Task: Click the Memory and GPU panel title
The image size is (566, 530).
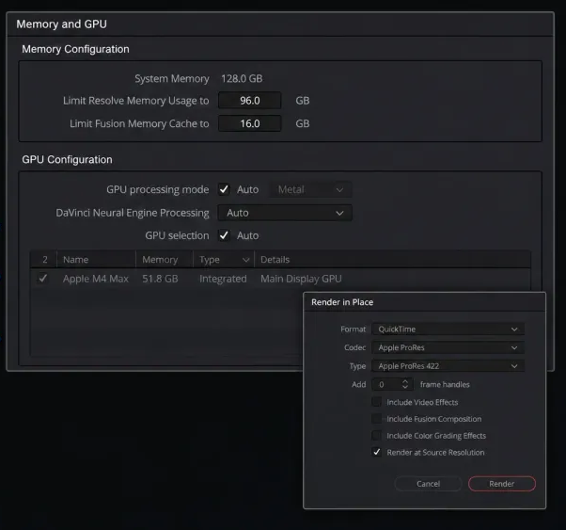Action: point(61,24)
